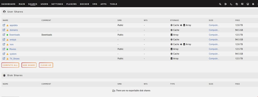Open the terminal icon in header
The height and width of the screenshot is (97, 258).
(231, 4)
